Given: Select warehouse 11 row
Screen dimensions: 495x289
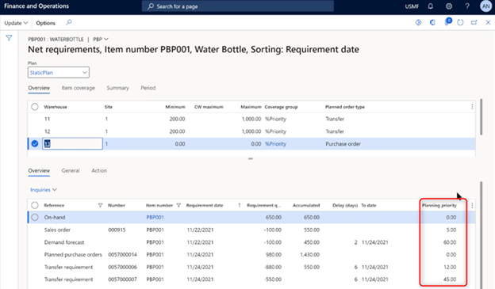Looking at the screenshot, I should point(251,119).
